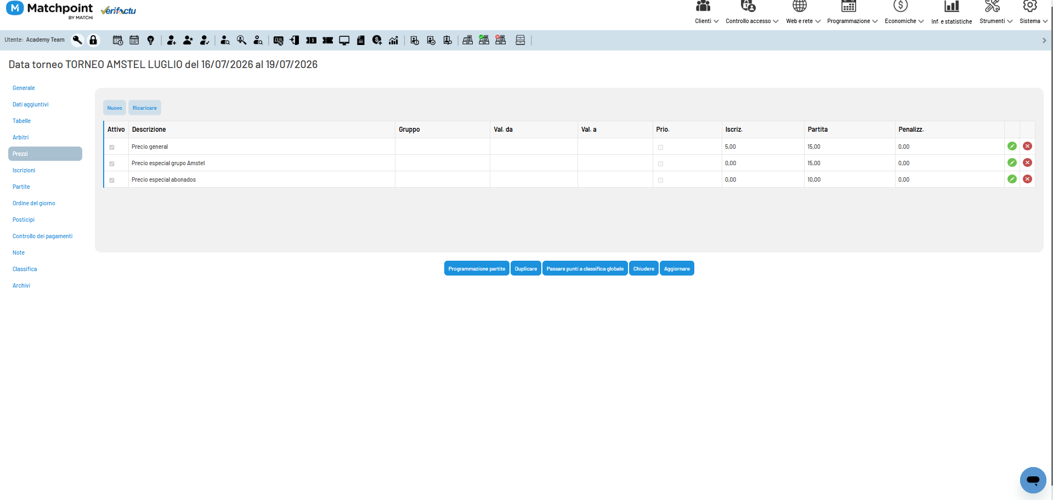Click the monitor screen toolbar icon
Screen dimensions: 1053x500
point(344,40)
